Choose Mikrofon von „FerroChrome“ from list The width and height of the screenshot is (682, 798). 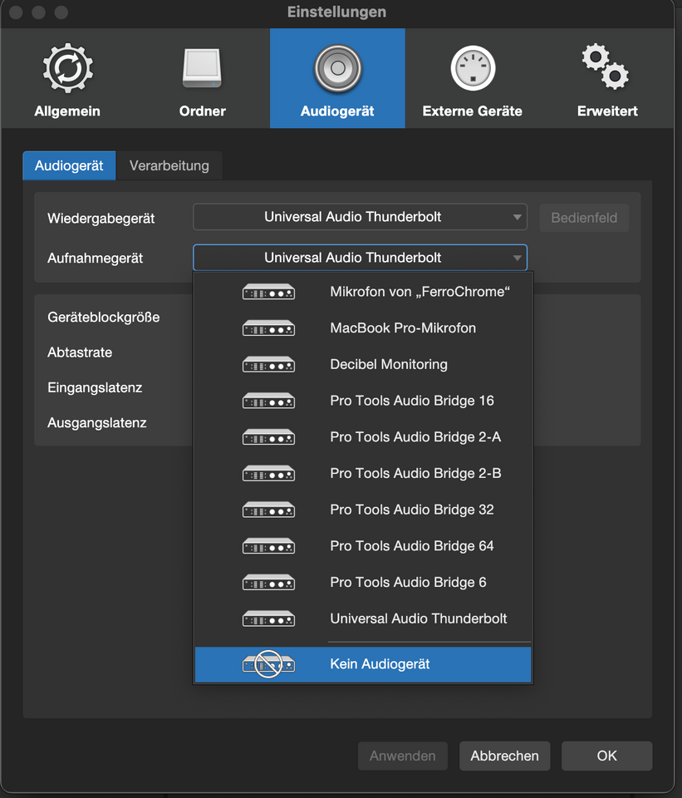click(x=363, y=292)
